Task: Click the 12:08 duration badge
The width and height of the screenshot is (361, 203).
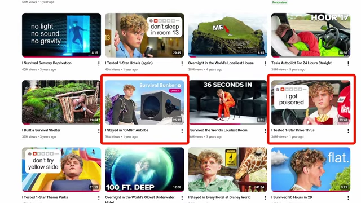Action: [x=177, y=187]
